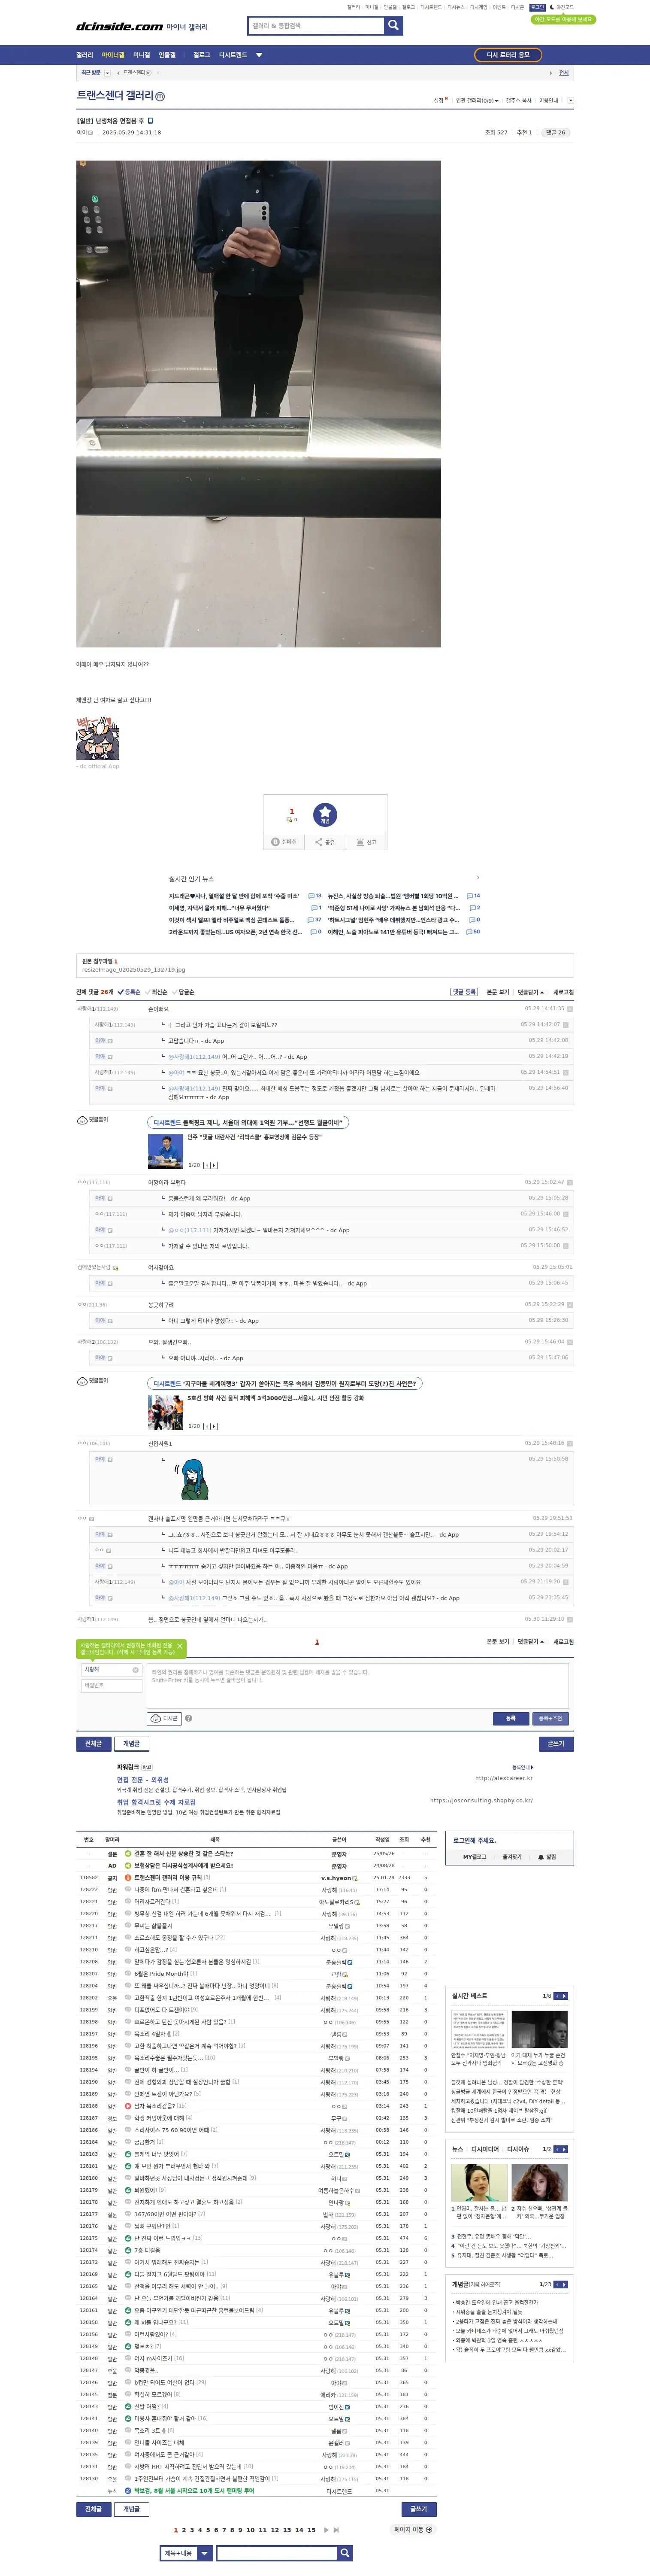Open resizeImage_020250529_132719.jpg attachment link
The width and height of the screenshot is (650, 2576).
133,969
